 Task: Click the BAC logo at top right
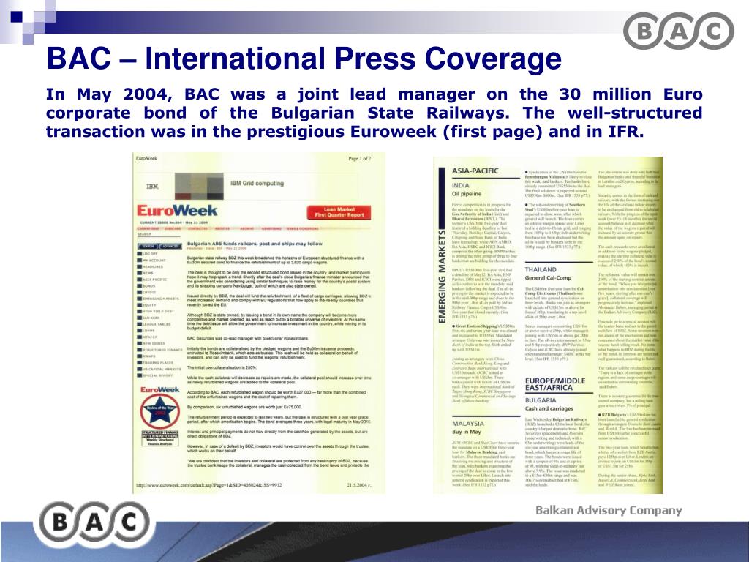pos(679,31)
